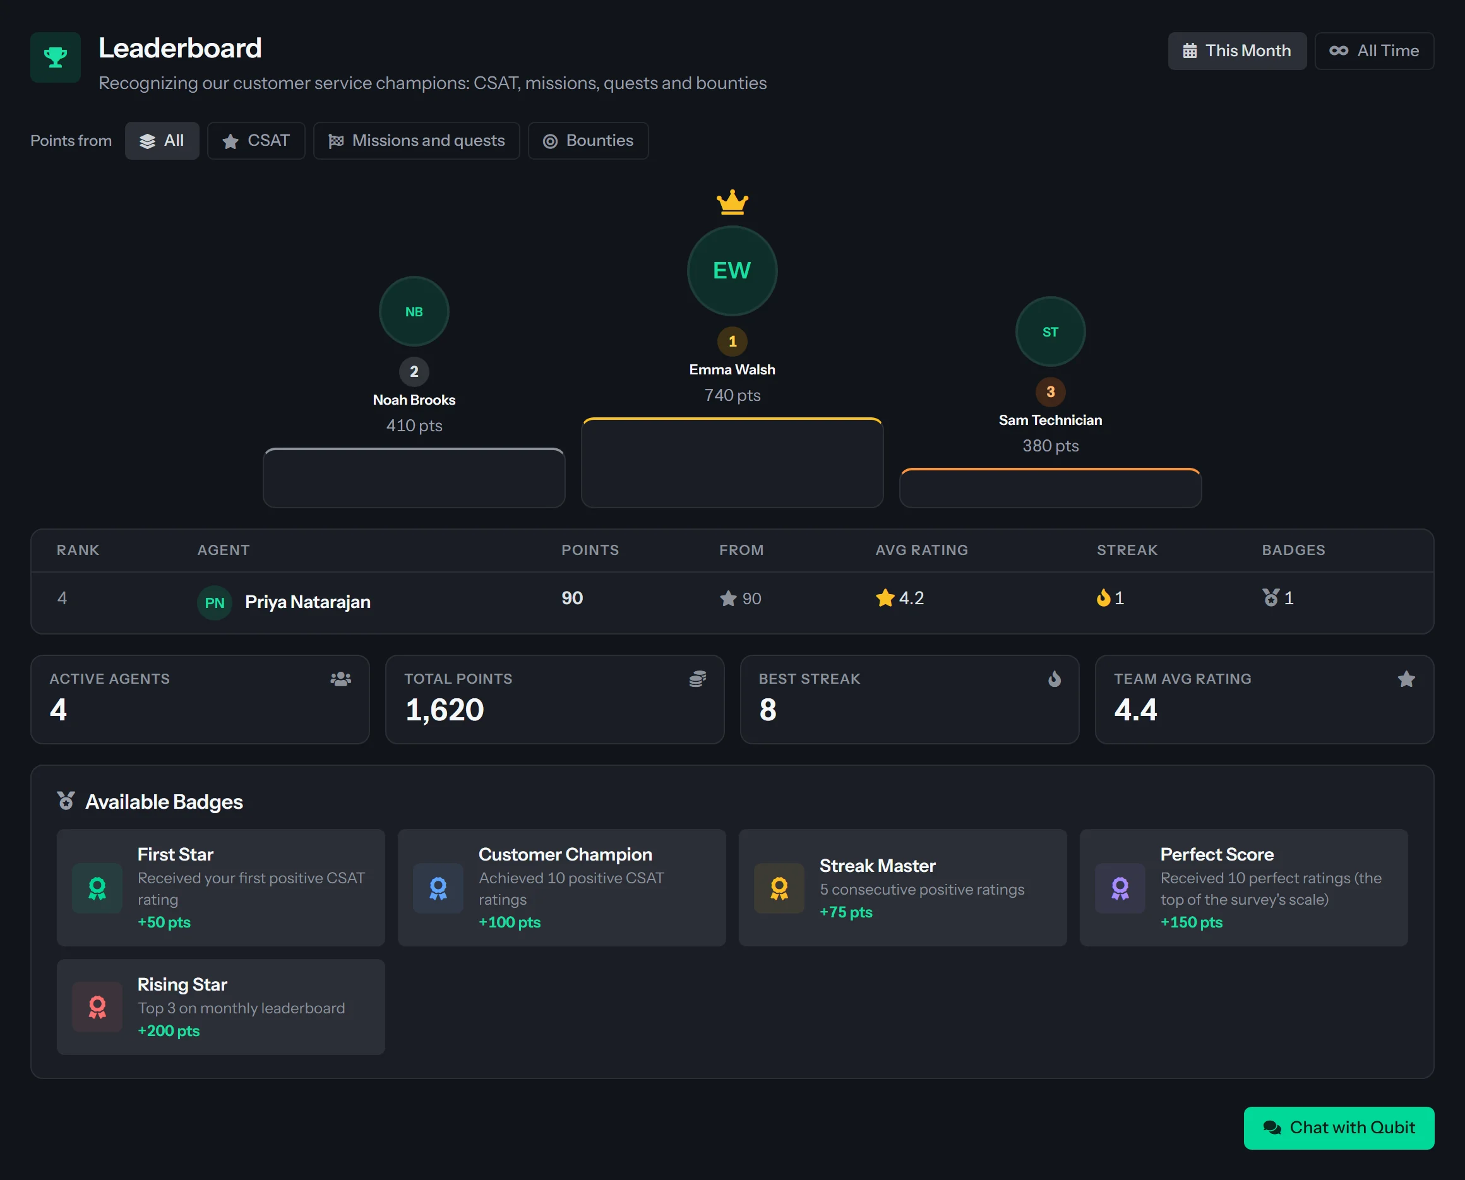Click the RANK column header
Screen dimensions: 1465x1180
[x=78, y=550]
